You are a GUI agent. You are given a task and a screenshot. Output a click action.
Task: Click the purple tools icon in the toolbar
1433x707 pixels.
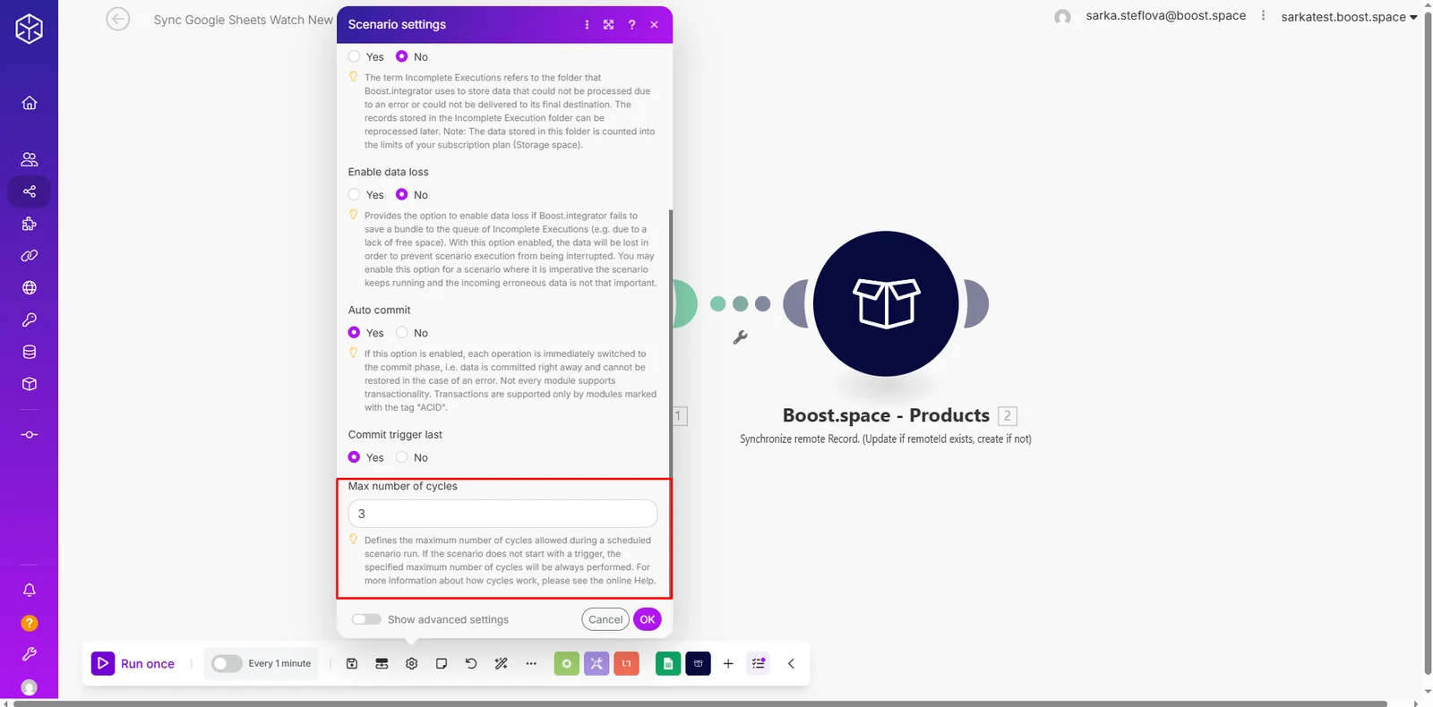596,663
